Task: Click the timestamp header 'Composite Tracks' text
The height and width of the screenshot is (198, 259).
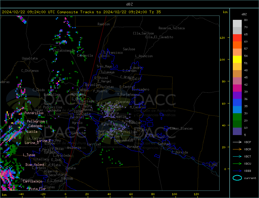Action: click(x=76, y=12)
